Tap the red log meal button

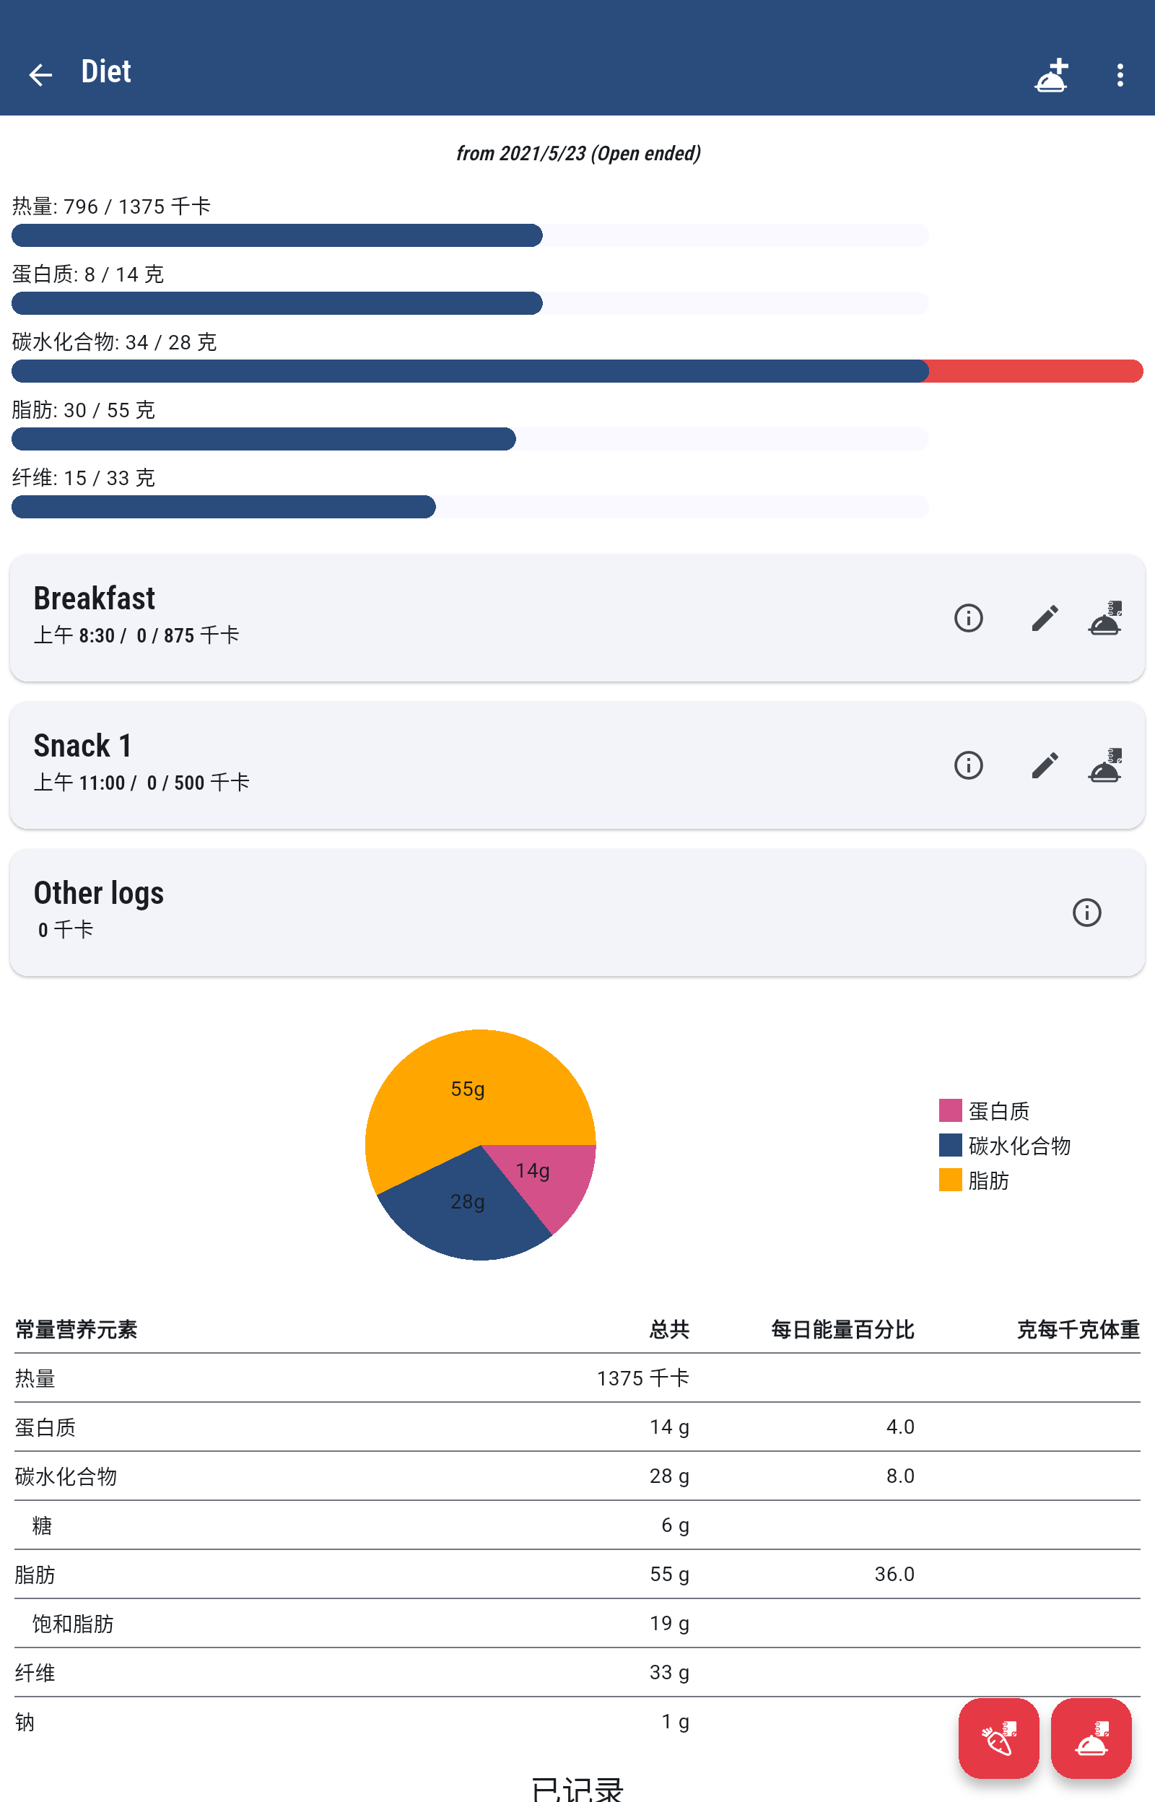coord(1091,1738)
